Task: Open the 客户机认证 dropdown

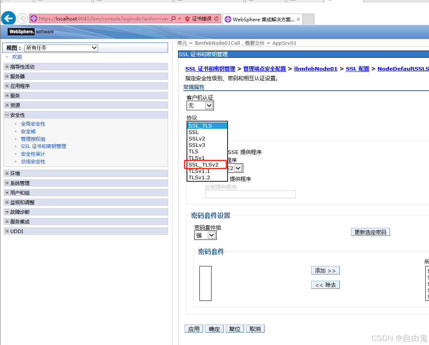Action: tap(200, 106)
